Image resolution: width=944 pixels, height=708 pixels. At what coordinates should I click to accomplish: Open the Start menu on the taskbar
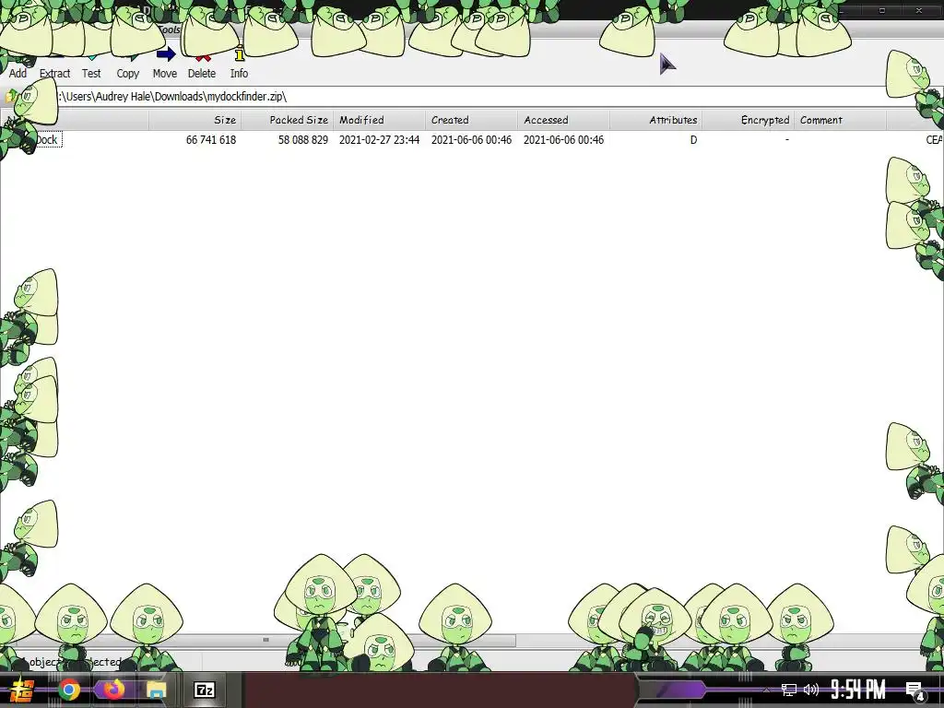22,690
